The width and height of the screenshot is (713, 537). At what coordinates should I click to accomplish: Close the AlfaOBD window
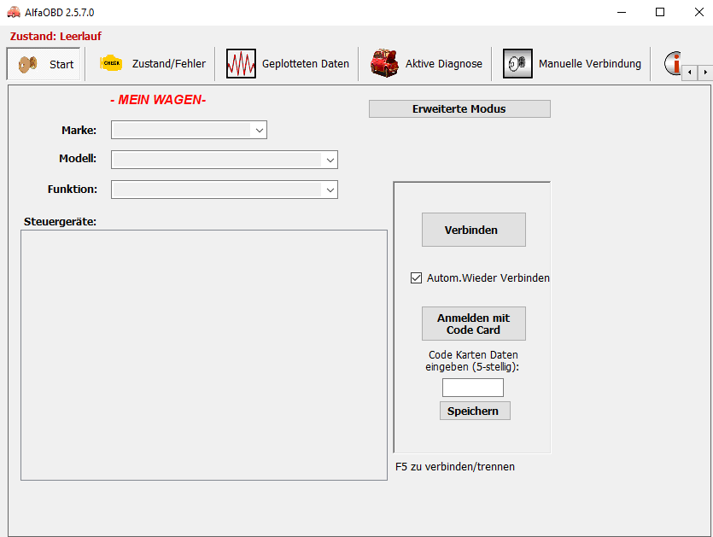[698, 12]
